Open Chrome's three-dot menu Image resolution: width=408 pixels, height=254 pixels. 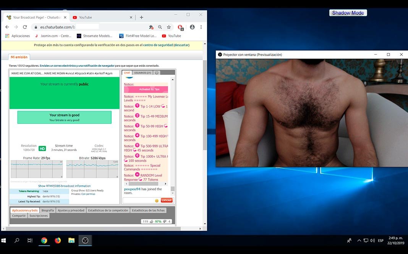[x=201, y=27]
